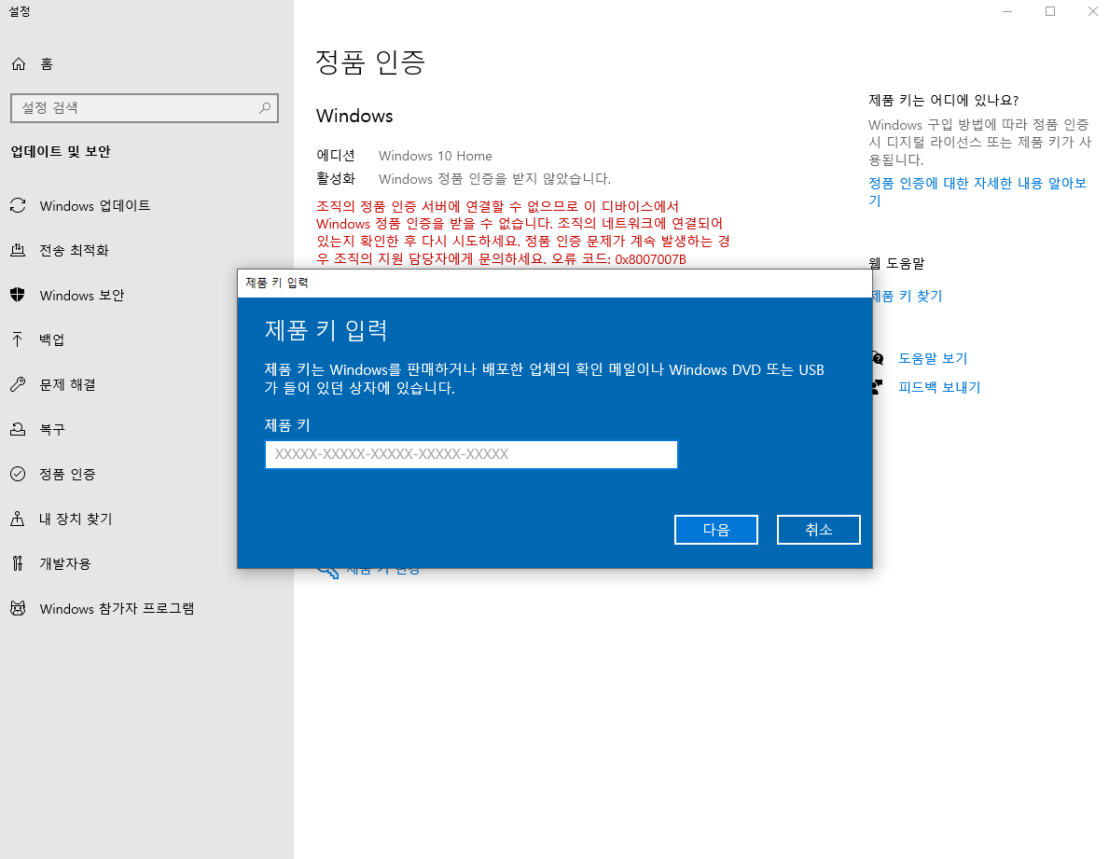Screen dimensions: 1109x859
Task: Click the red error code 0x8007007B text
Action: 650,259
